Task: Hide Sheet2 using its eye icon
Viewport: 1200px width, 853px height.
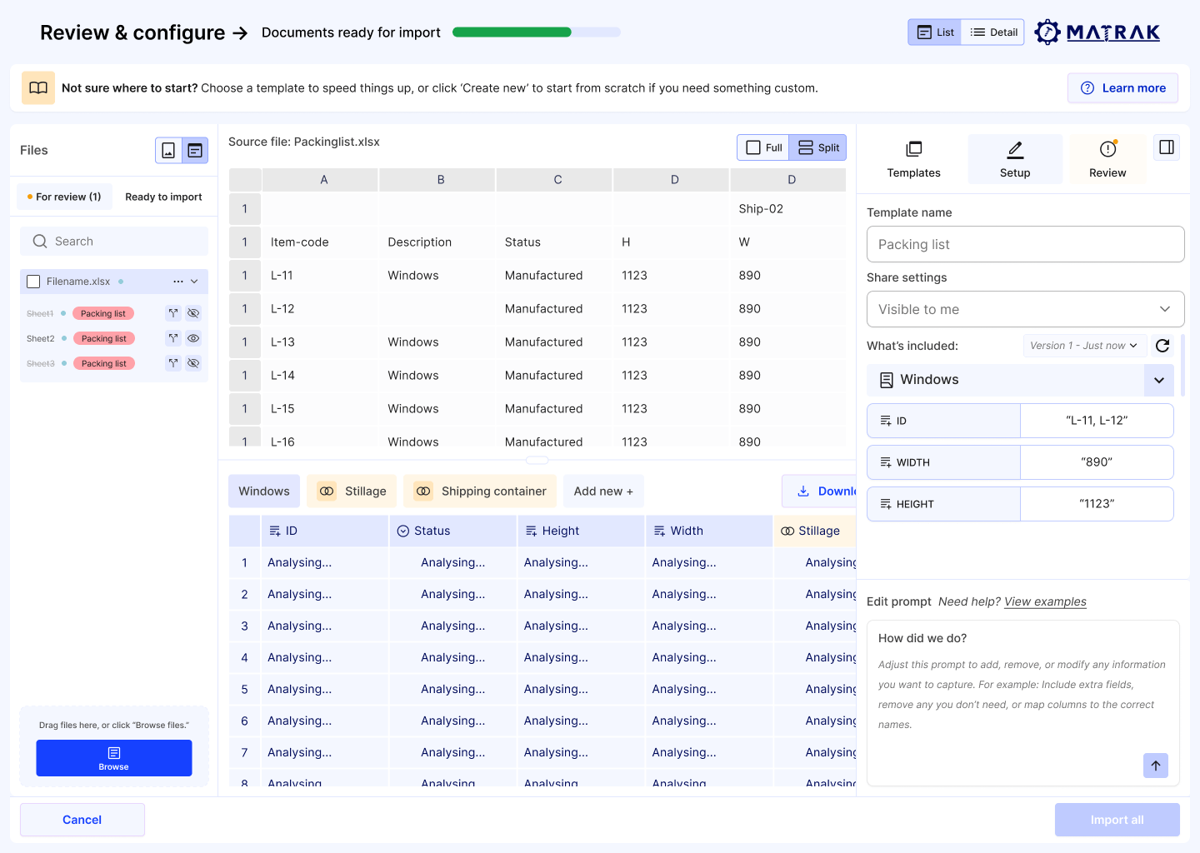Action: [193, 338]
